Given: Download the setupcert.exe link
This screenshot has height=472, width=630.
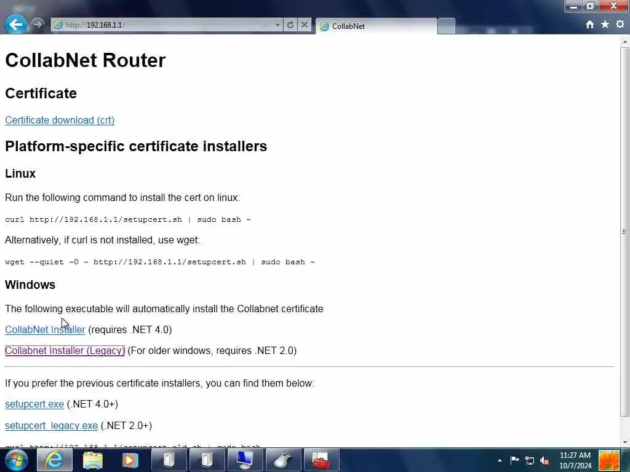Looking at the screenshot, I should [x=34, y=404].
